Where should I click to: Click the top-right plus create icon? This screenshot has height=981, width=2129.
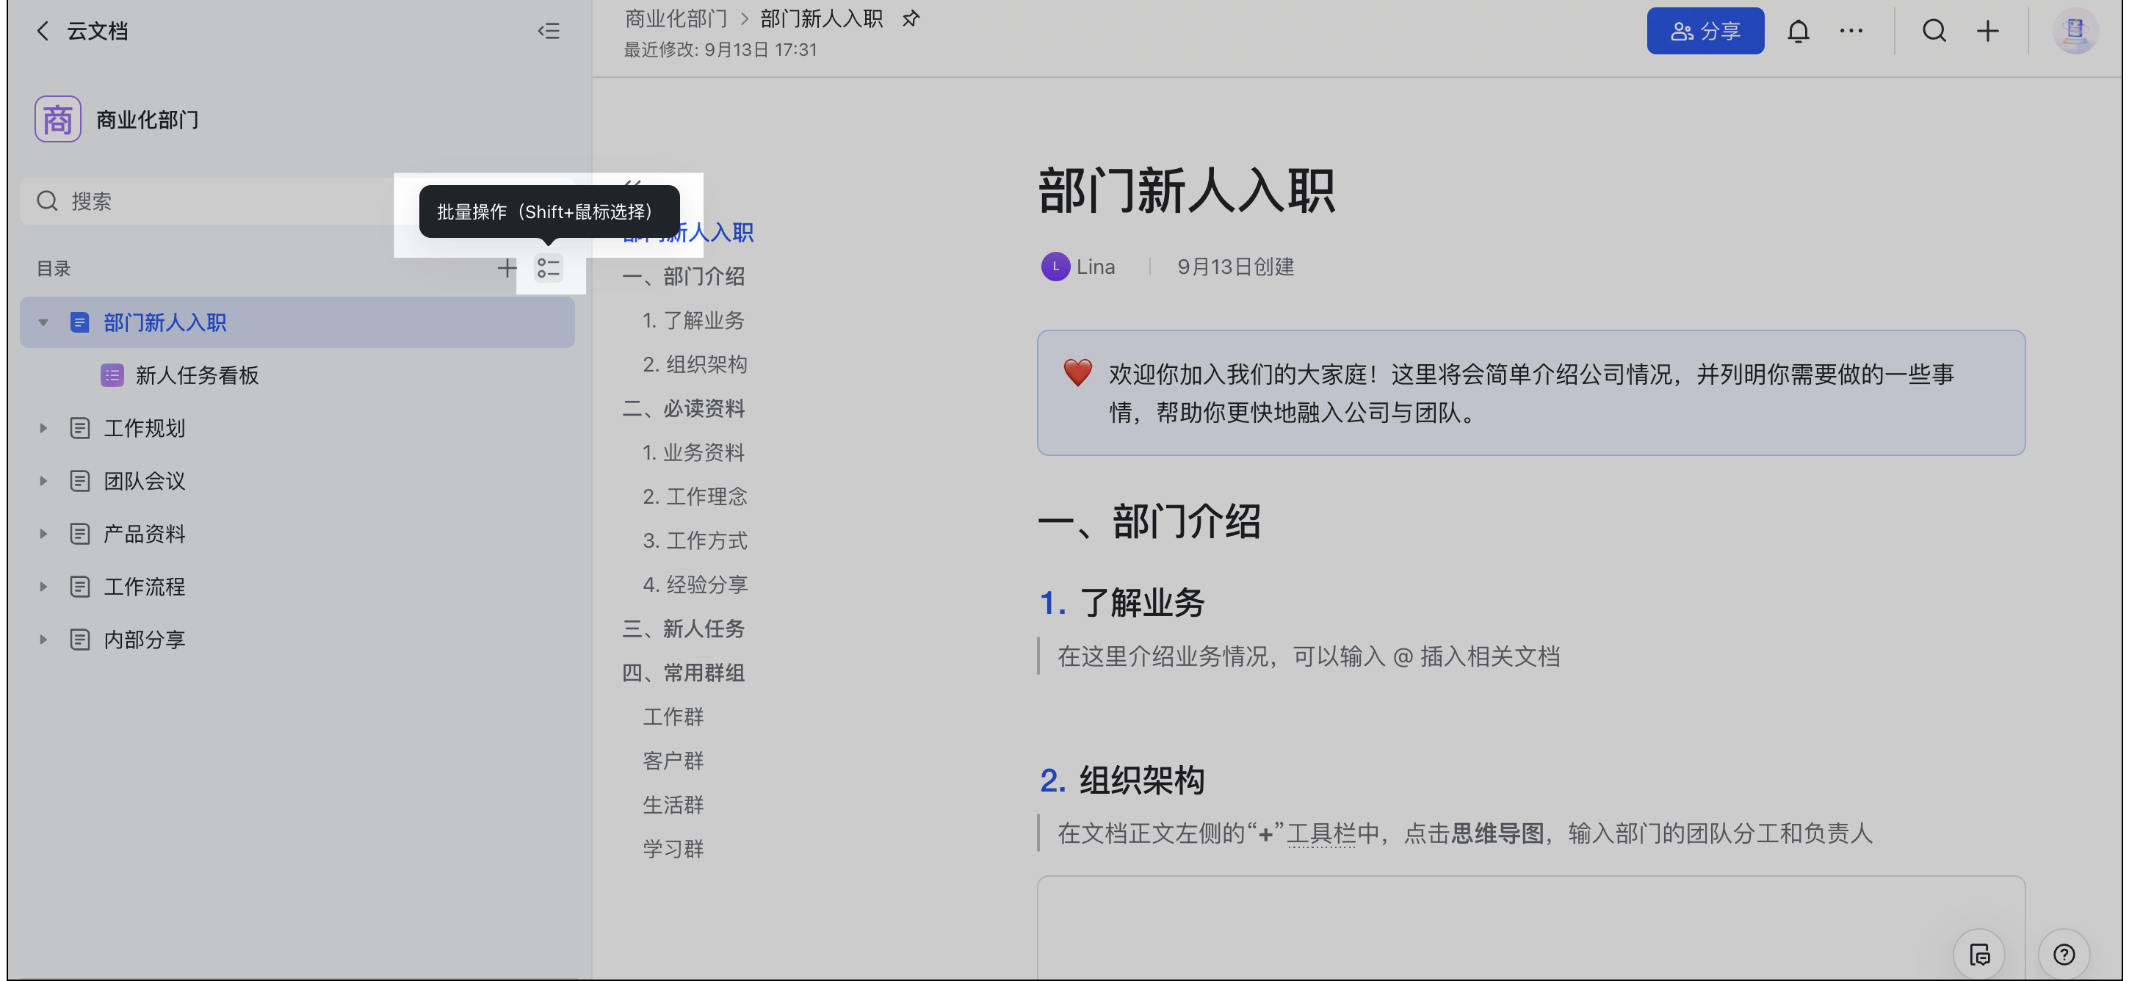[x=1987, y=32]
